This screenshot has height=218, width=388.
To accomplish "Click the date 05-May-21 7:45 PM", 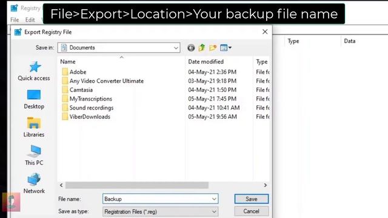I will tap(212, 99).
